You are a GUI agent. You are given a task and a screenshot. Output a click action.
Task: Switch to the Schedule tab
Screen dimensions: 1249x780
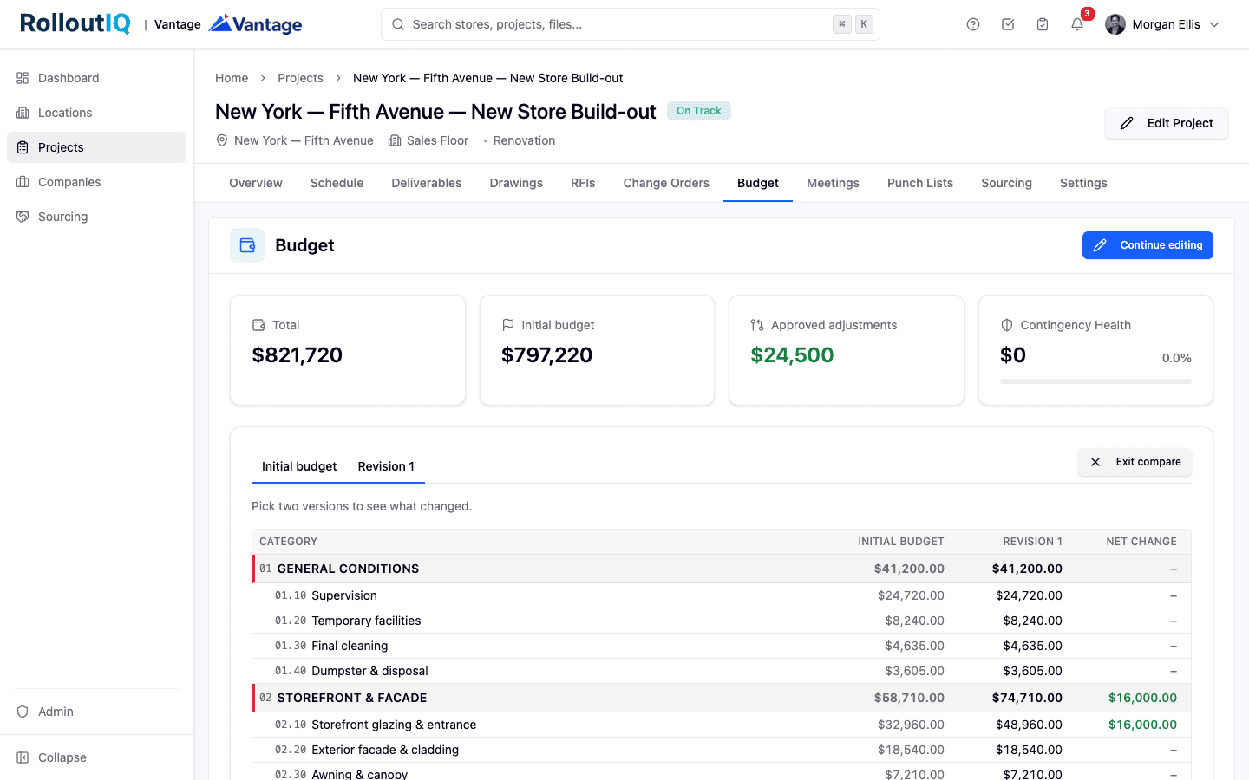[337, 183]
